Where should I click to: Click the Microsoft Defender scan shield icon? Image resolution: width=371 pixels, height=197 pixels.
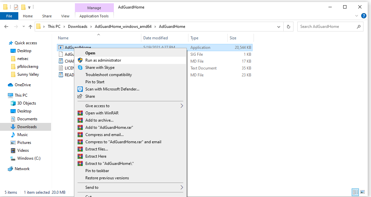coord(80,89)
